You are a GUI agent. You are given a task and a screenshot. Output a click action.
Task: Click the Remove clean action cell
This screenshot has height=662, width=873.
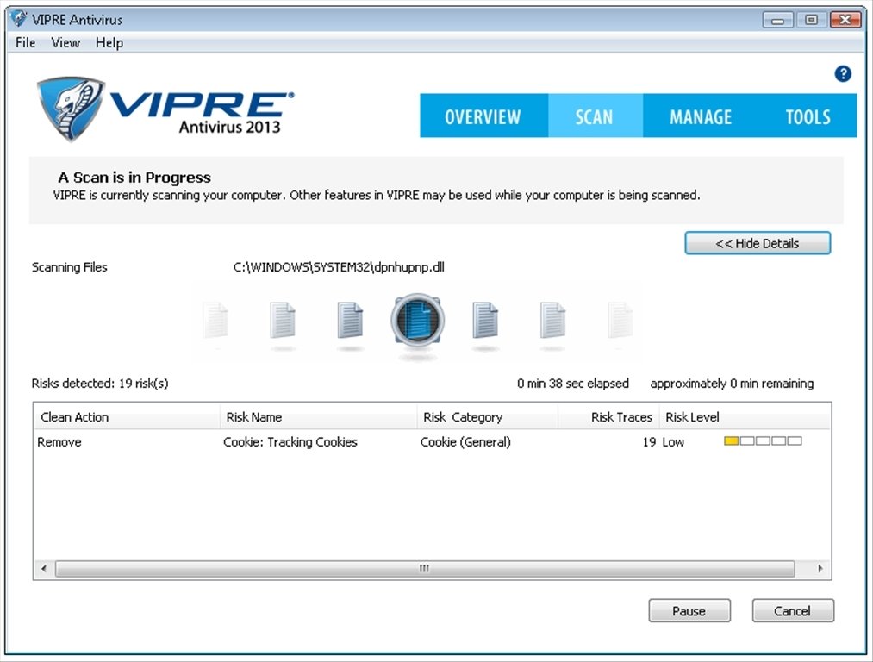(x=59, y=442)
